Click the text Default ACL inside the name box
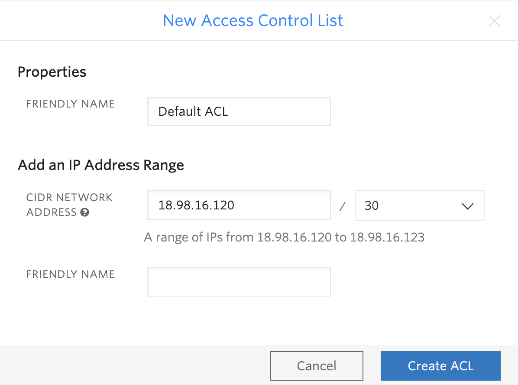 click(x=193, y=111)
